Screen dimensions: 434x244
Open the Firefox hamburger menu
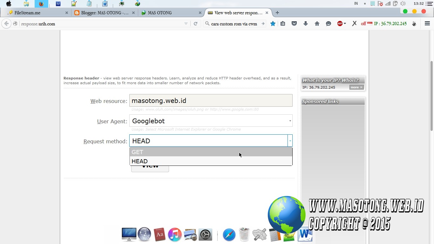[x=427, y=24]
